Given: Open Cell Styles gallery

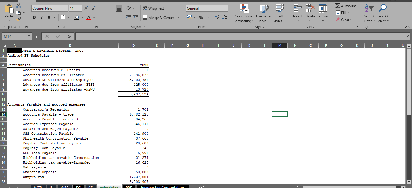Looking at the screenshot, I should coord(280,14).
